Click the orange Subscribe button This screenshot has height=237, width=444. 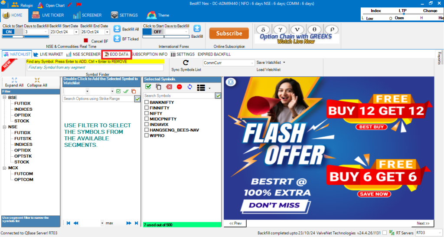(x=229, y=33)
